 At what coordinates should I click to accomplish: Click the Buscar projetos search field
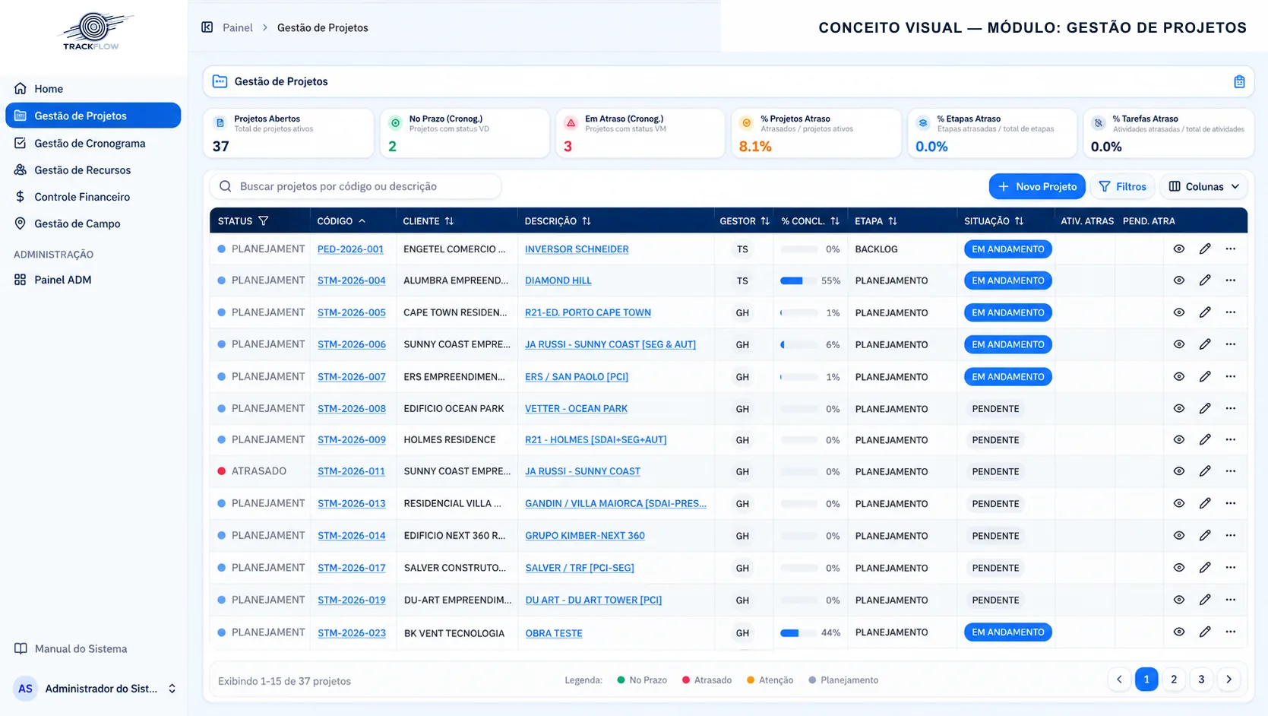[356, 186]
